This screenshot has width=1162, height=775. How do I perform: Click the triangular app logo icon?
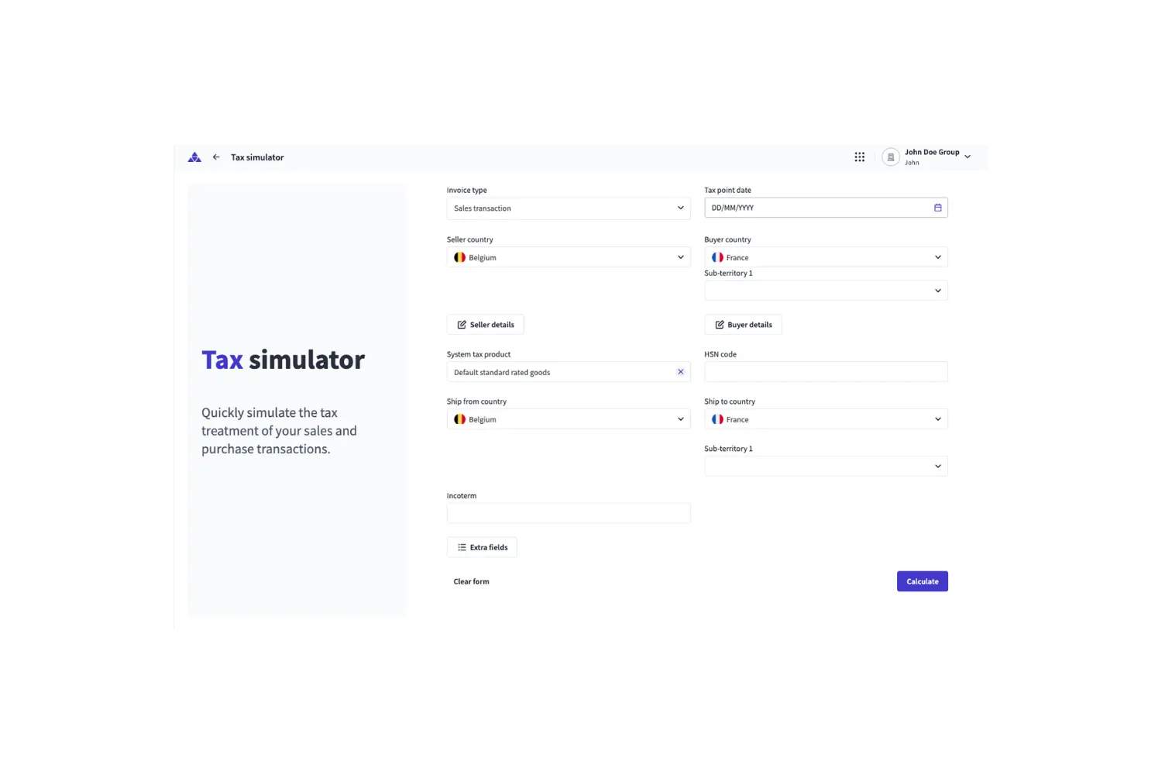[x=194, y=157]
